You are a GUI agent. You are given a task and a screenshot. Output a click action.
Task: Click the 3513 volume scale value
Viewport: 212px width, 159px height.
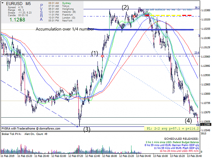tap(204, 134)
